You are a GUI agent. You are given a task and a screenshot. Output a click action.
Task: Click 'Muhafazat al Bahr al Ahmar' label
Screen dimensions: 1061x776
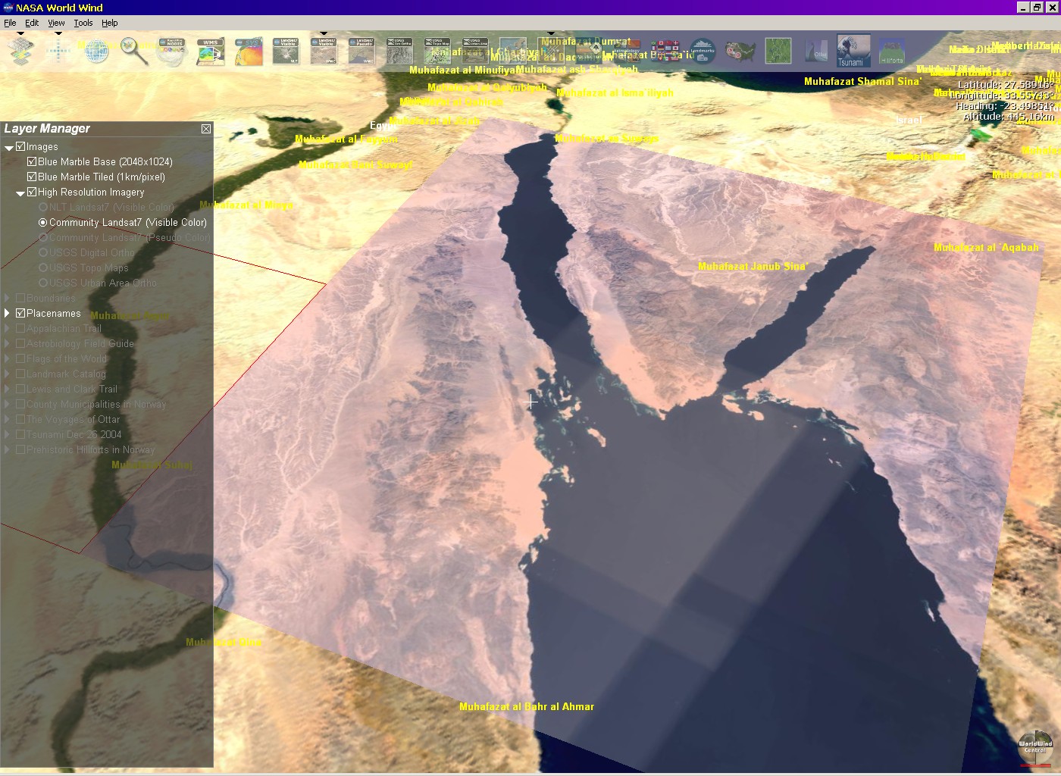527,706
